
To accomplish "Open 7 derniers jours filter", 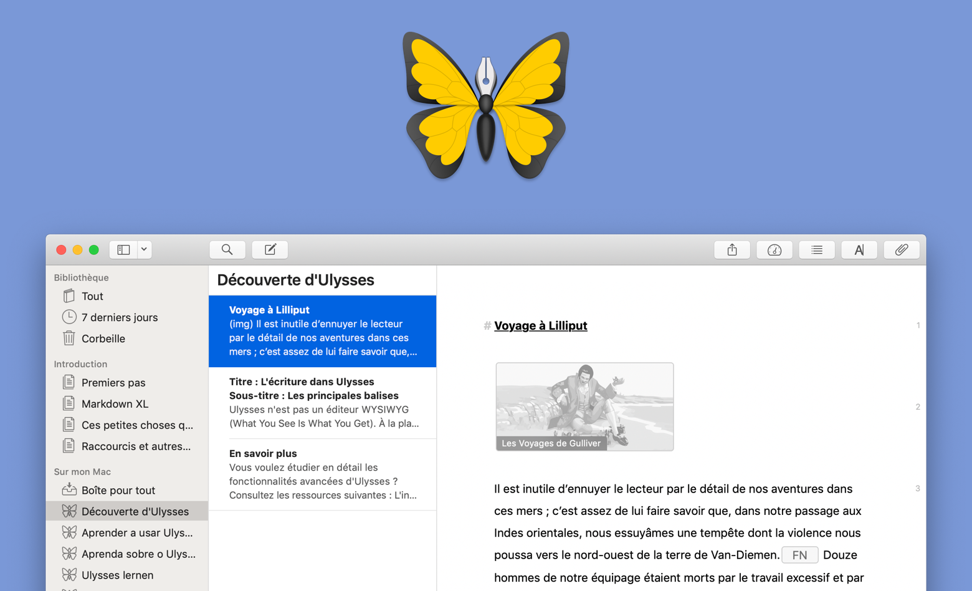I will pyautogui.click(x=127, y=317).
